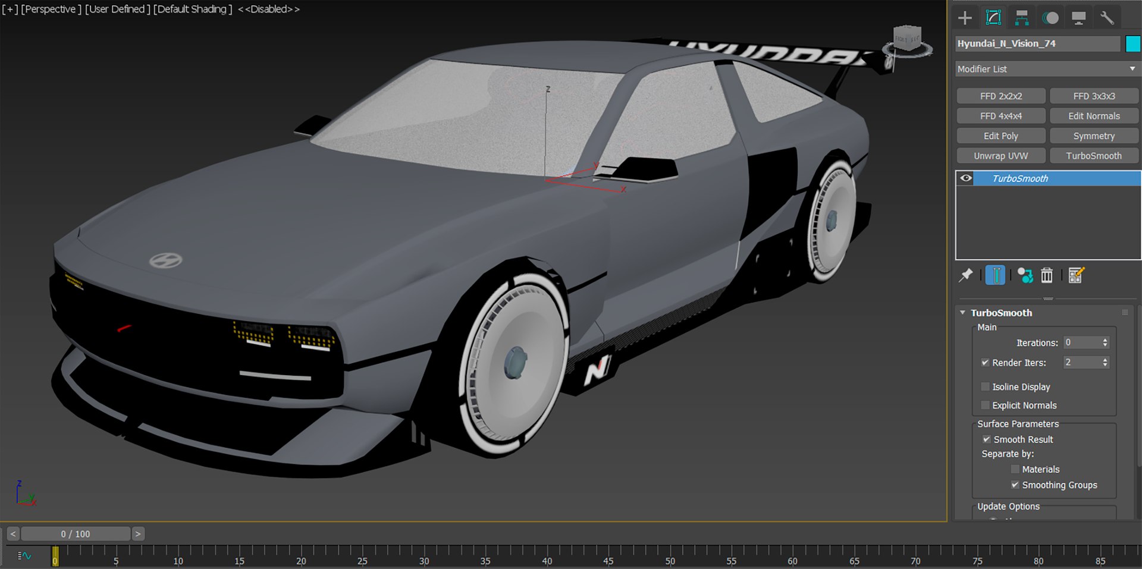Select TurboSmooth in the modifier stack
This screenshot has height=569, width=1142.
tap(1057, 178)
